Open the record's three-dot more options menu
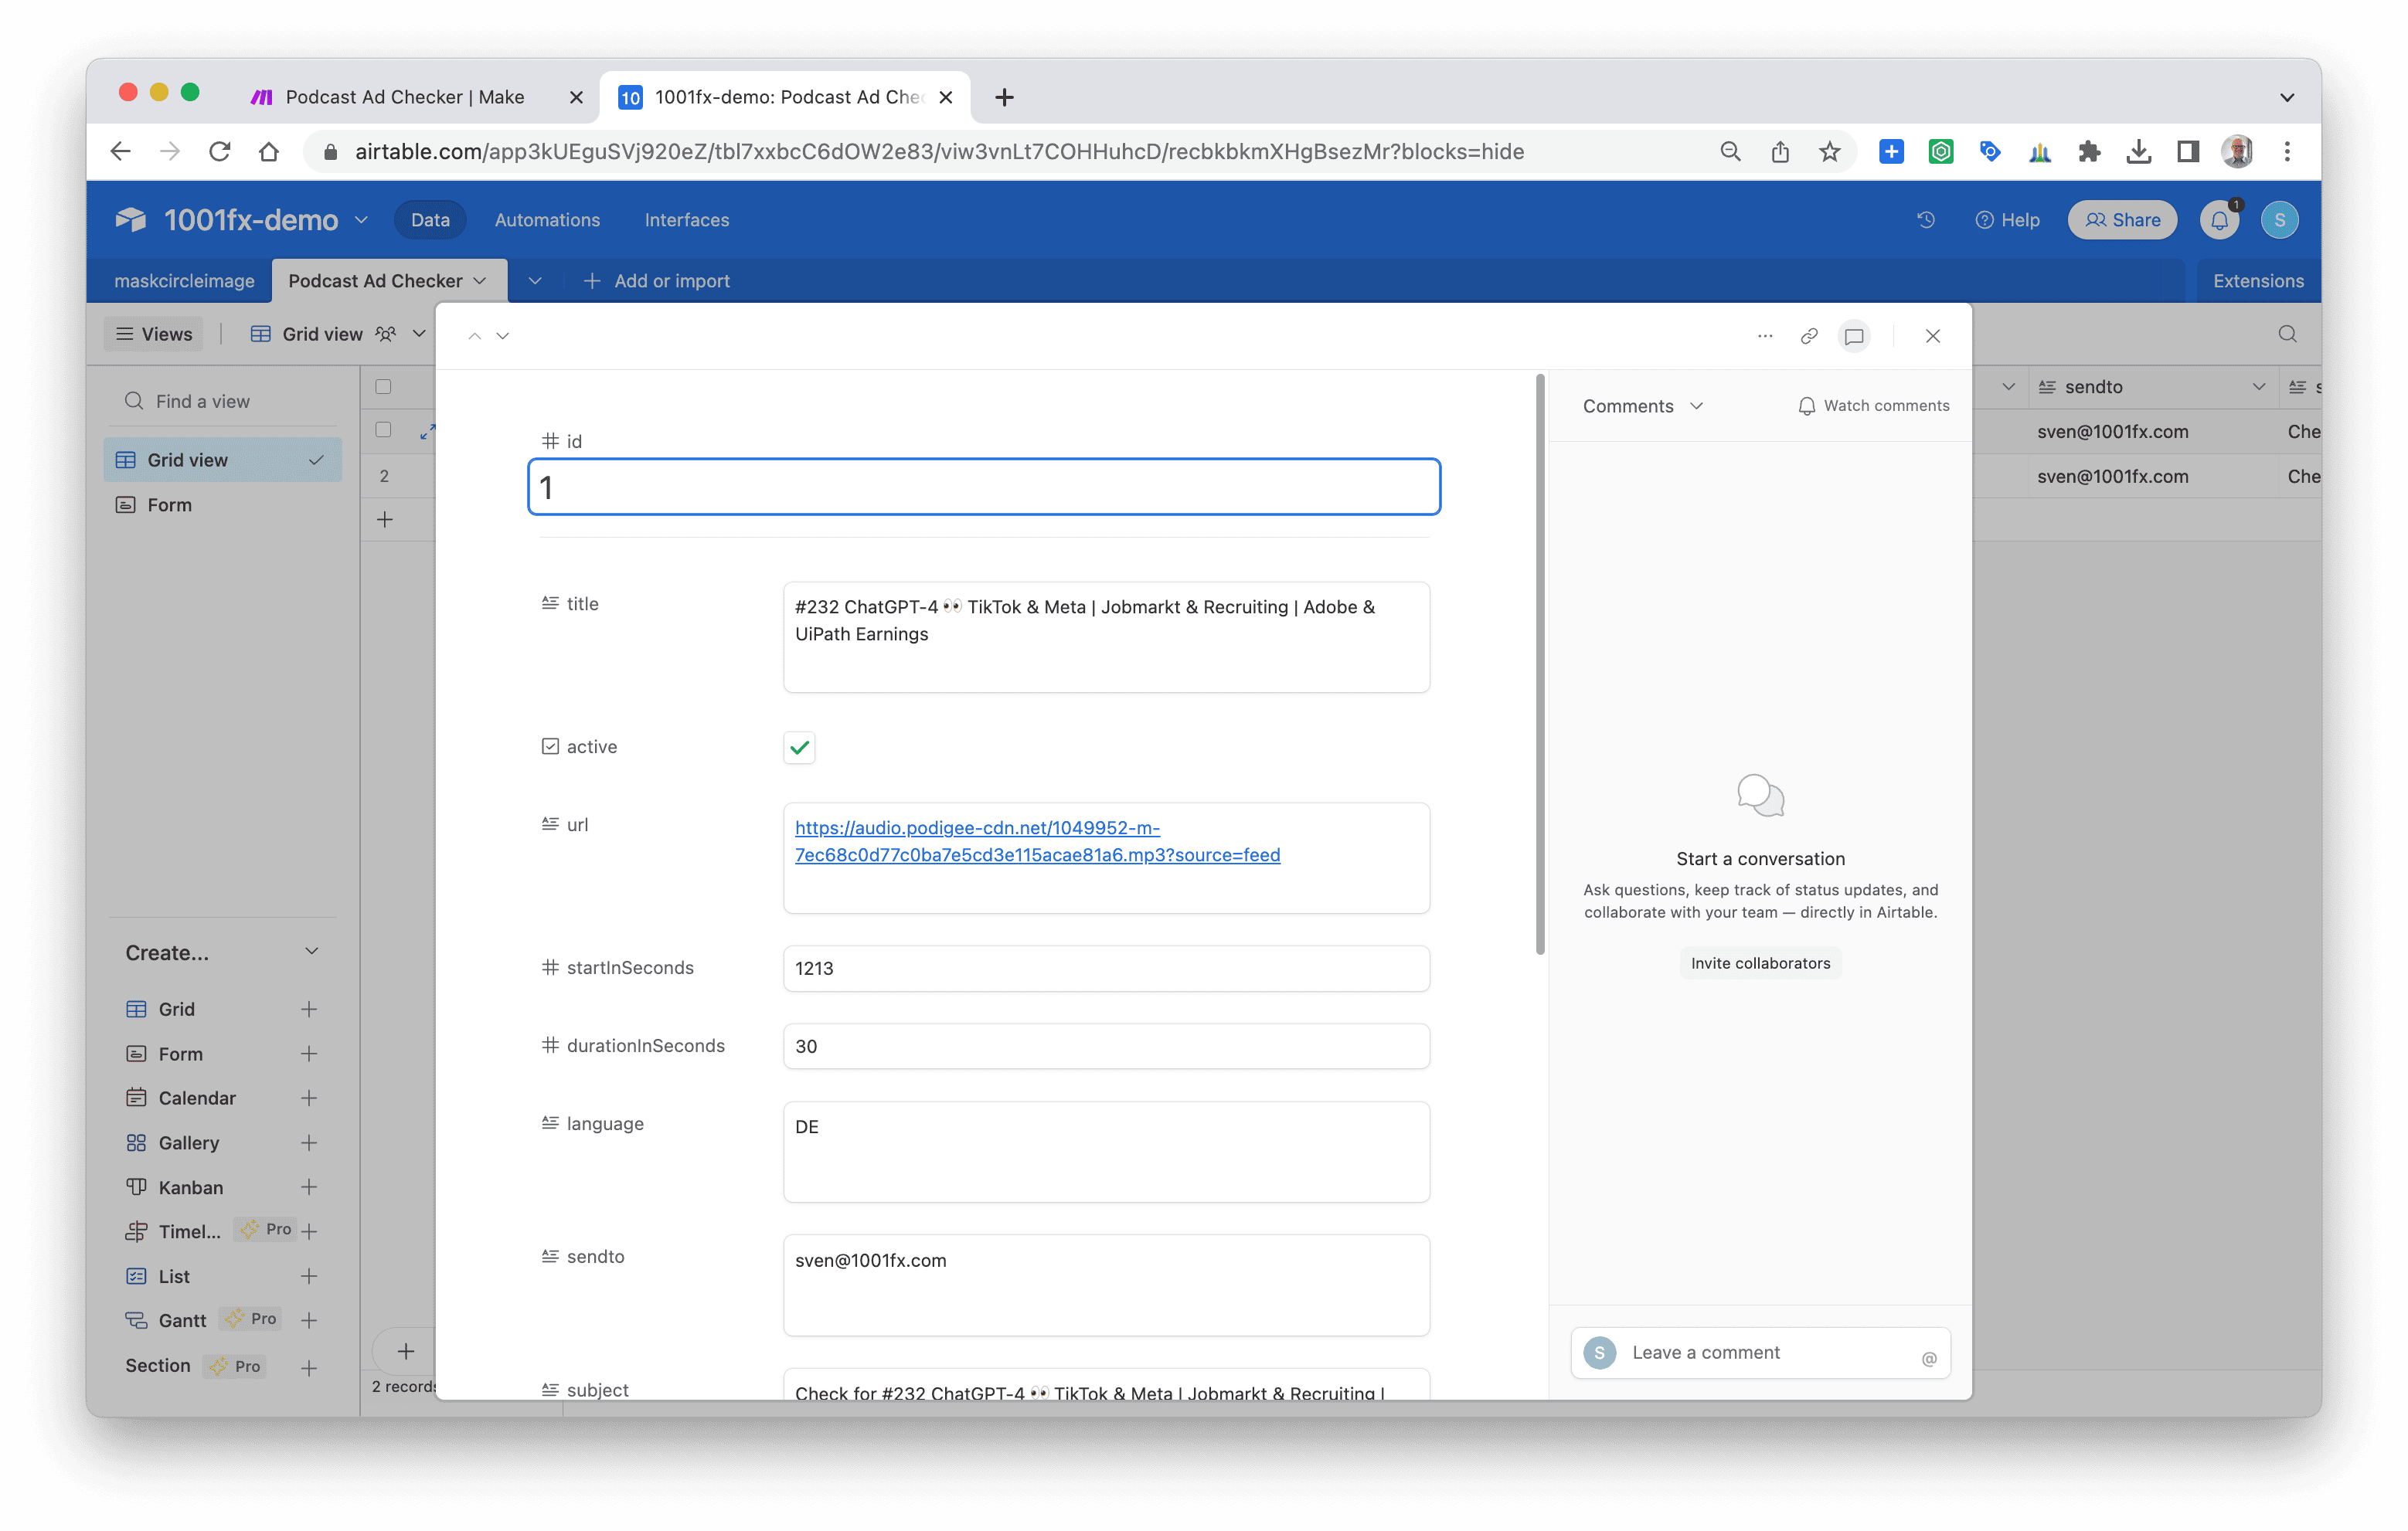Screen dimensions: 2408x1531 [1764, 336]
